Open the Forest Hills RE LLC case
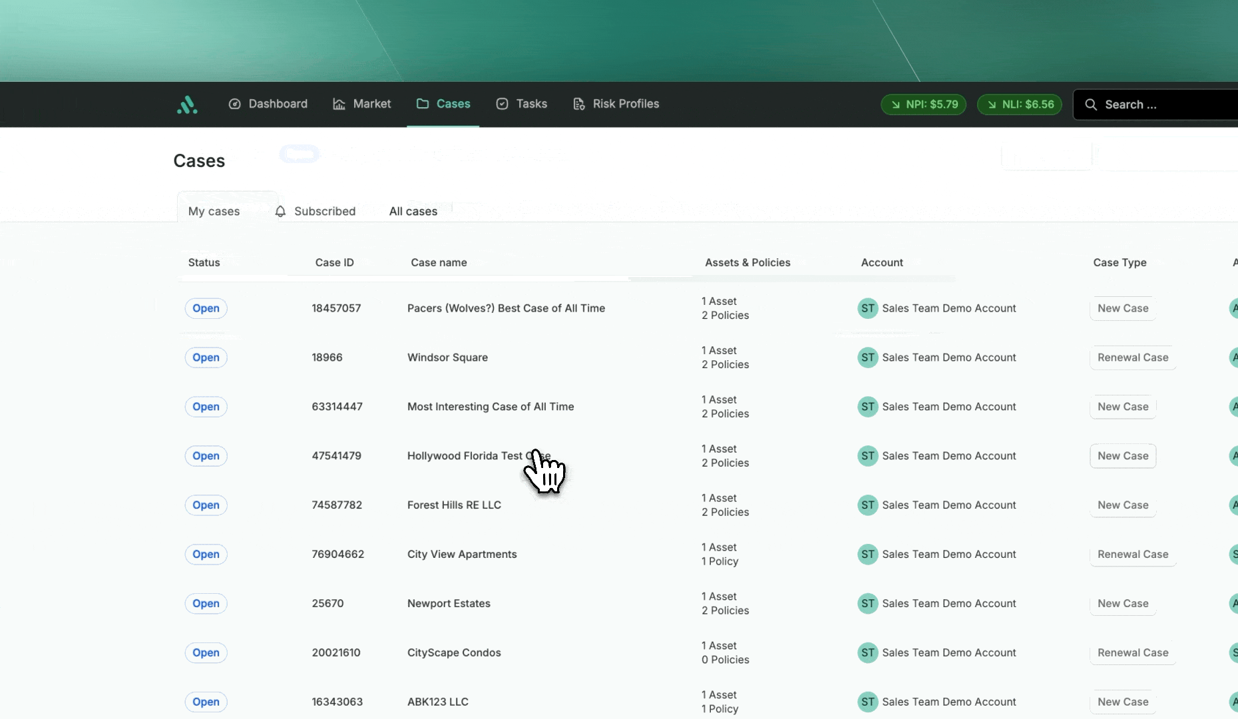 (454, 505)
